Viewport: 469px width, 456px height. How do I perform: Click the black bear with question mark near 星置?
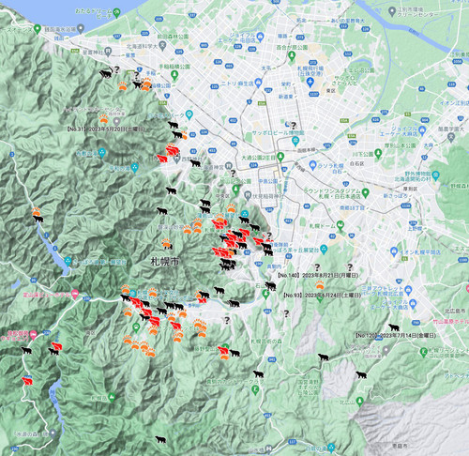coord(106,73)
